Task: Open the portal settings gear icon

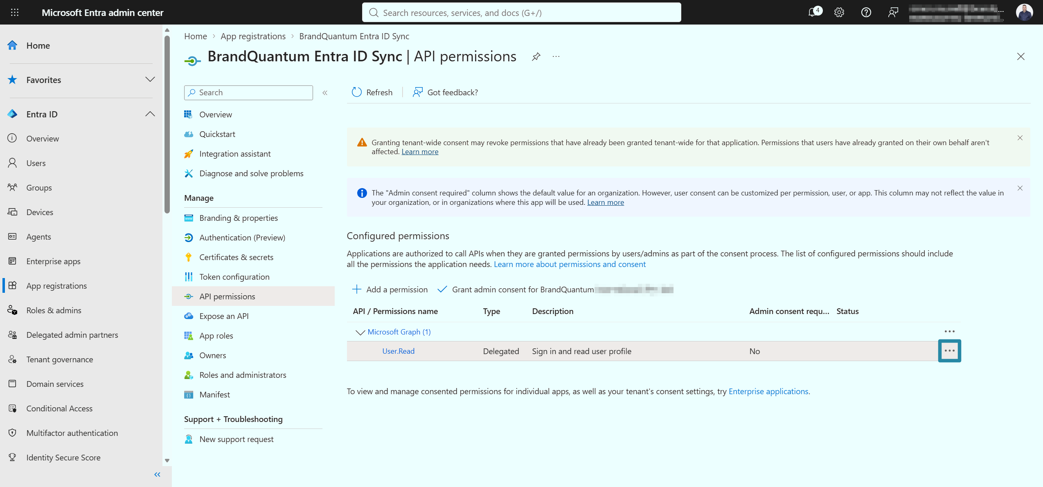Action: coord(839,12)
